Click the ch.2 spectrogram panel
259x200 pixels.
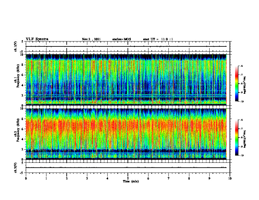tap(126, 134)
